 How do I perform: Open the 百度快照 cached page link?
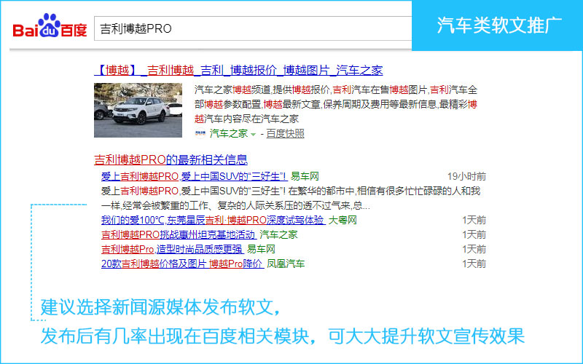coord(285,133)
